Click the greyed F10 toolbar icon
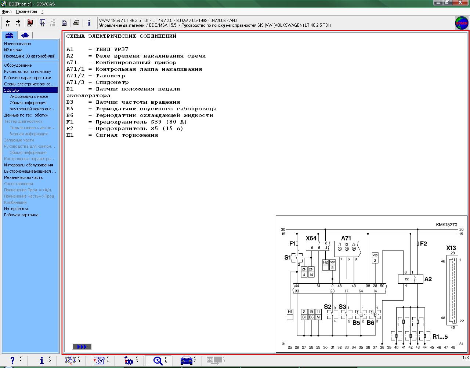 52,23
